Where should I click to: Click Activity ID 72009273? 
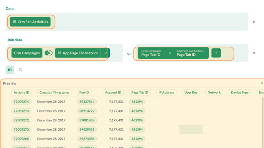pos(21,111)
